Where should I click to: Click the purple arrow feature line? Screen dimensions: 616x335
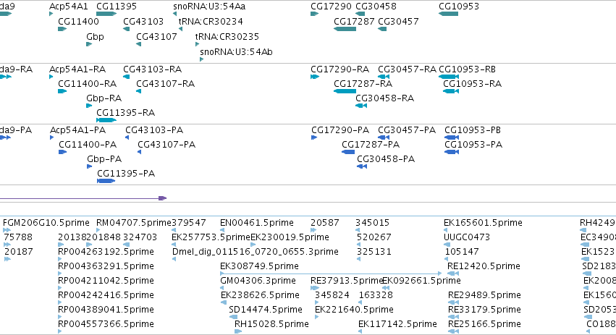point(83,198)
